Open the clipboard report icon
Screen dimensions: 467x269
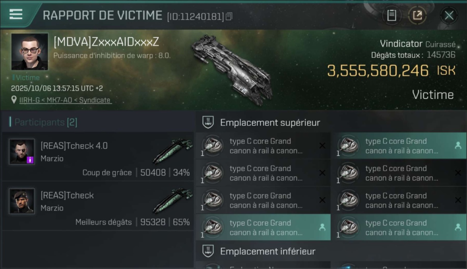(392, 15)
